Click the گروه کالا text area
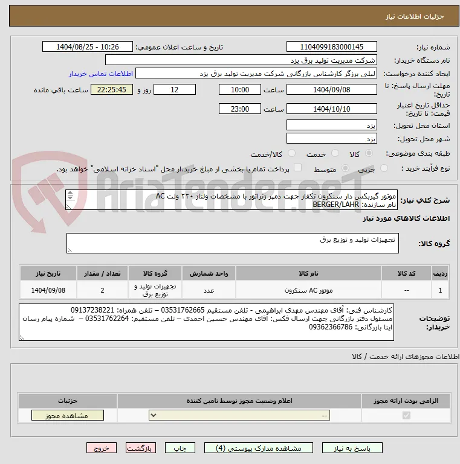Screen dimensions: 460x464 click(233, 243)
